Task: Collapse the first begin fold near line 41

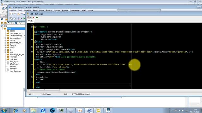Action: pos(35,42)
